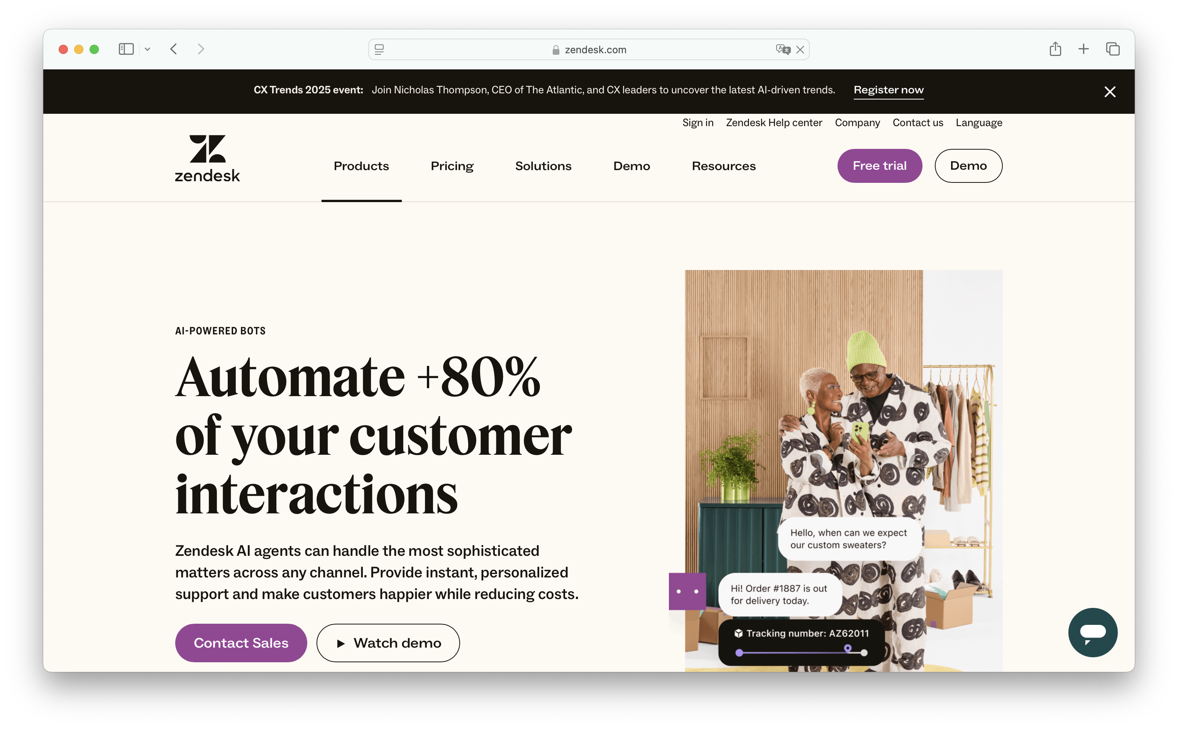Dismiss the CX Trends banner
The height and width of the screenshot is (729, 1178).
1110,92
